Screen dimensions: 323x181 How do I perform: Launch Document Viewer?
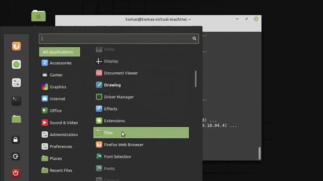141,73
